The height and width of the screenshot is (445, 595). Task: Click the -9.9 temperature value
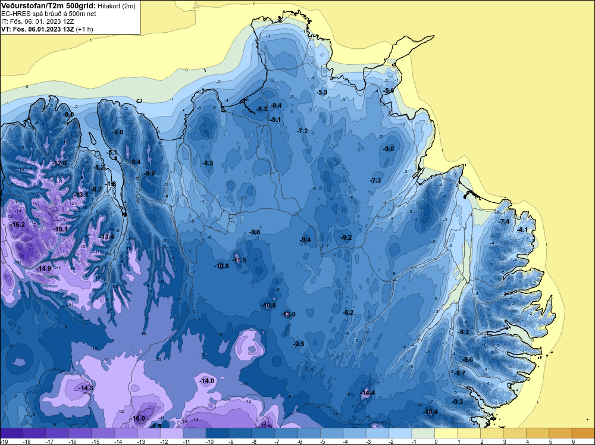click(149, 173)
